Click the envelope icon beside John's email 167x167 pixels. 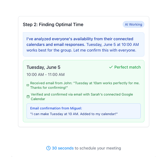(28, 85)
